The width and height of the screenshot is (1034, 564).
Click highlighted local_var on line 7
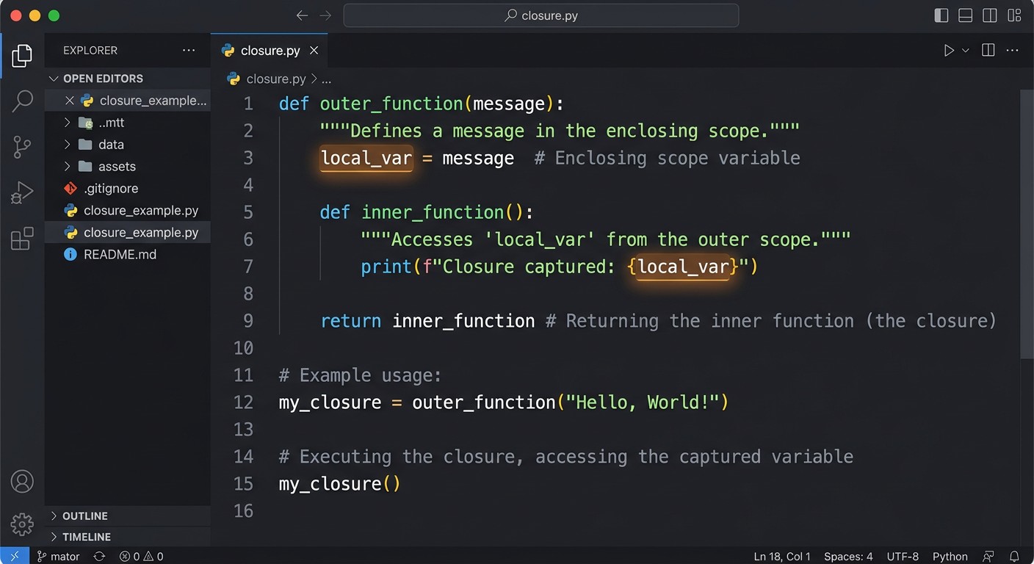684,267
